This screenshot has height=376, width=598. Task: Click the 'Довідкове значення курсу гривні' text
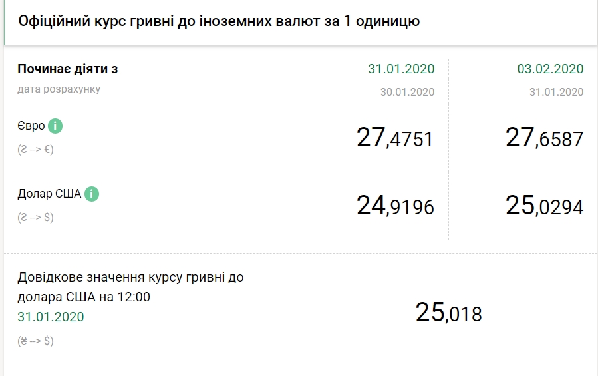(130, 278)
